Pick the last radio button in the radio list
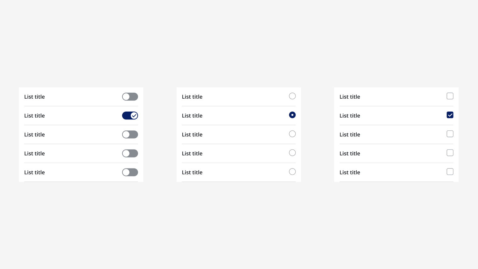478x269 pixels. pyautogui.click(x=292, y=172)
